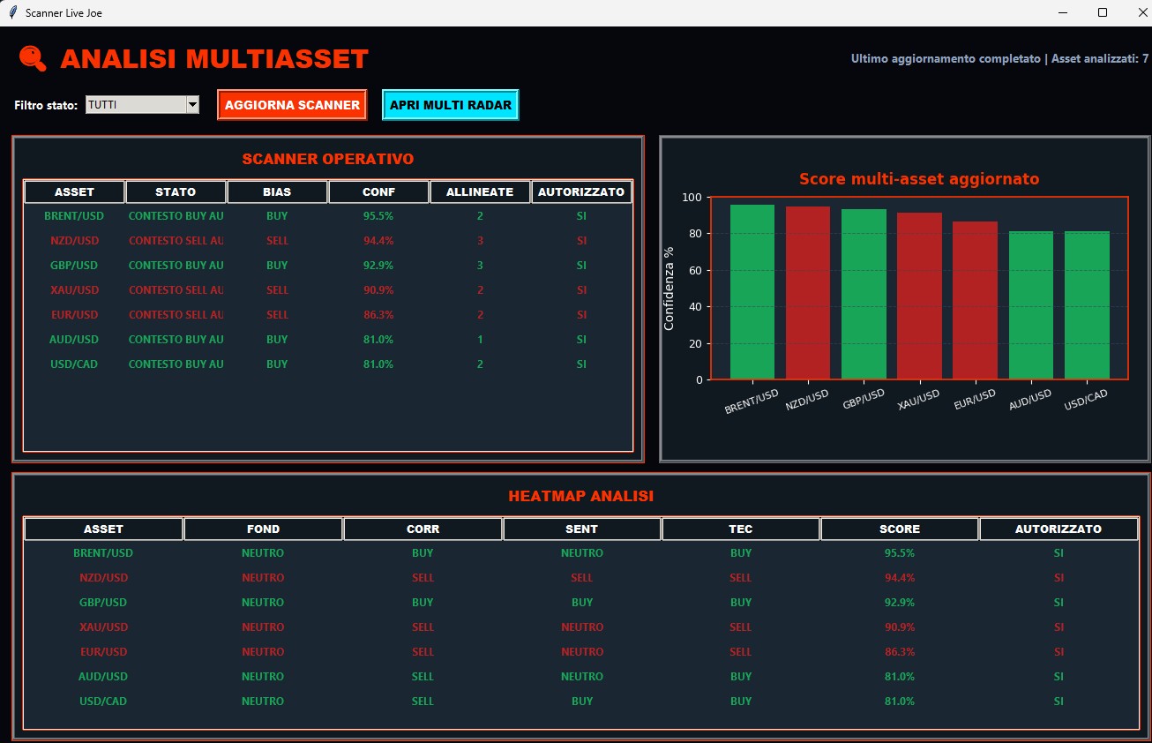This screenshot has width=1152, height=743.
Task: Click the GBP/USD green bar in chart
Action: [x=864, y=294]
